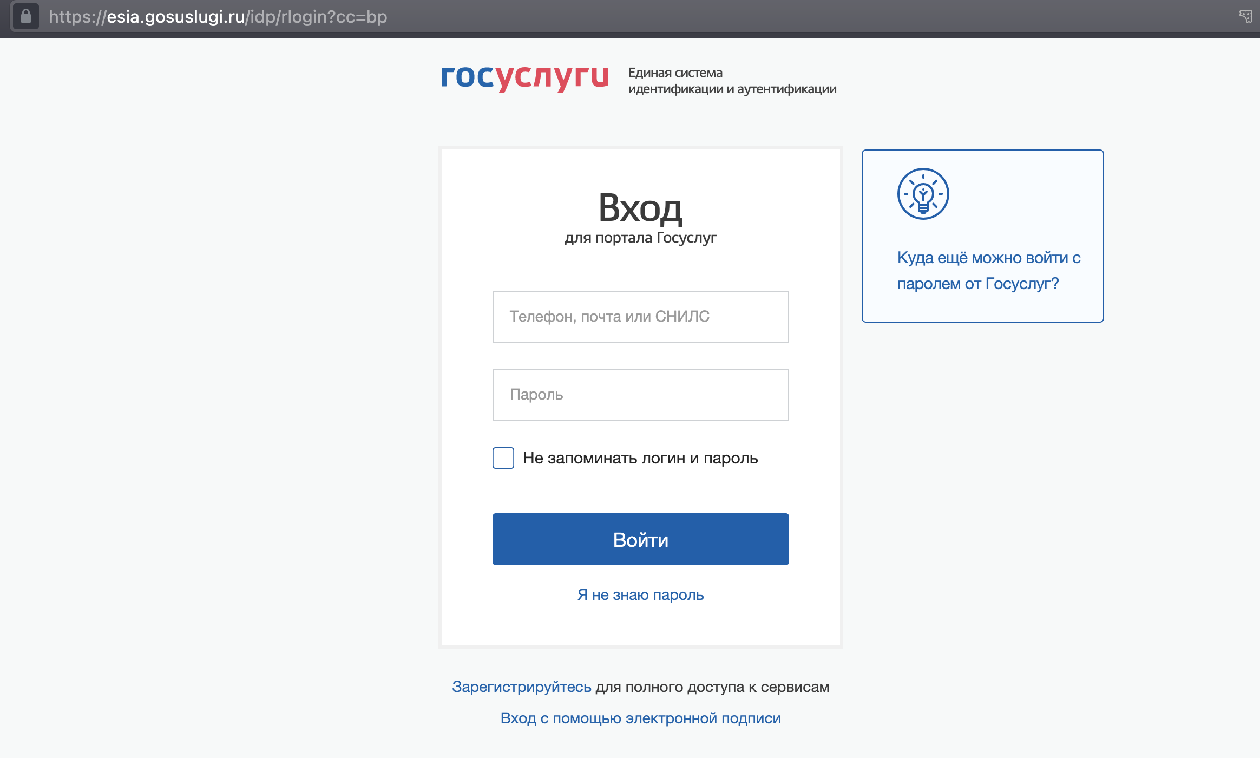Viewport: 1260px width, 758px height.
Task: Open Куда ещё можно войти с паролем link
Action: 988,271
